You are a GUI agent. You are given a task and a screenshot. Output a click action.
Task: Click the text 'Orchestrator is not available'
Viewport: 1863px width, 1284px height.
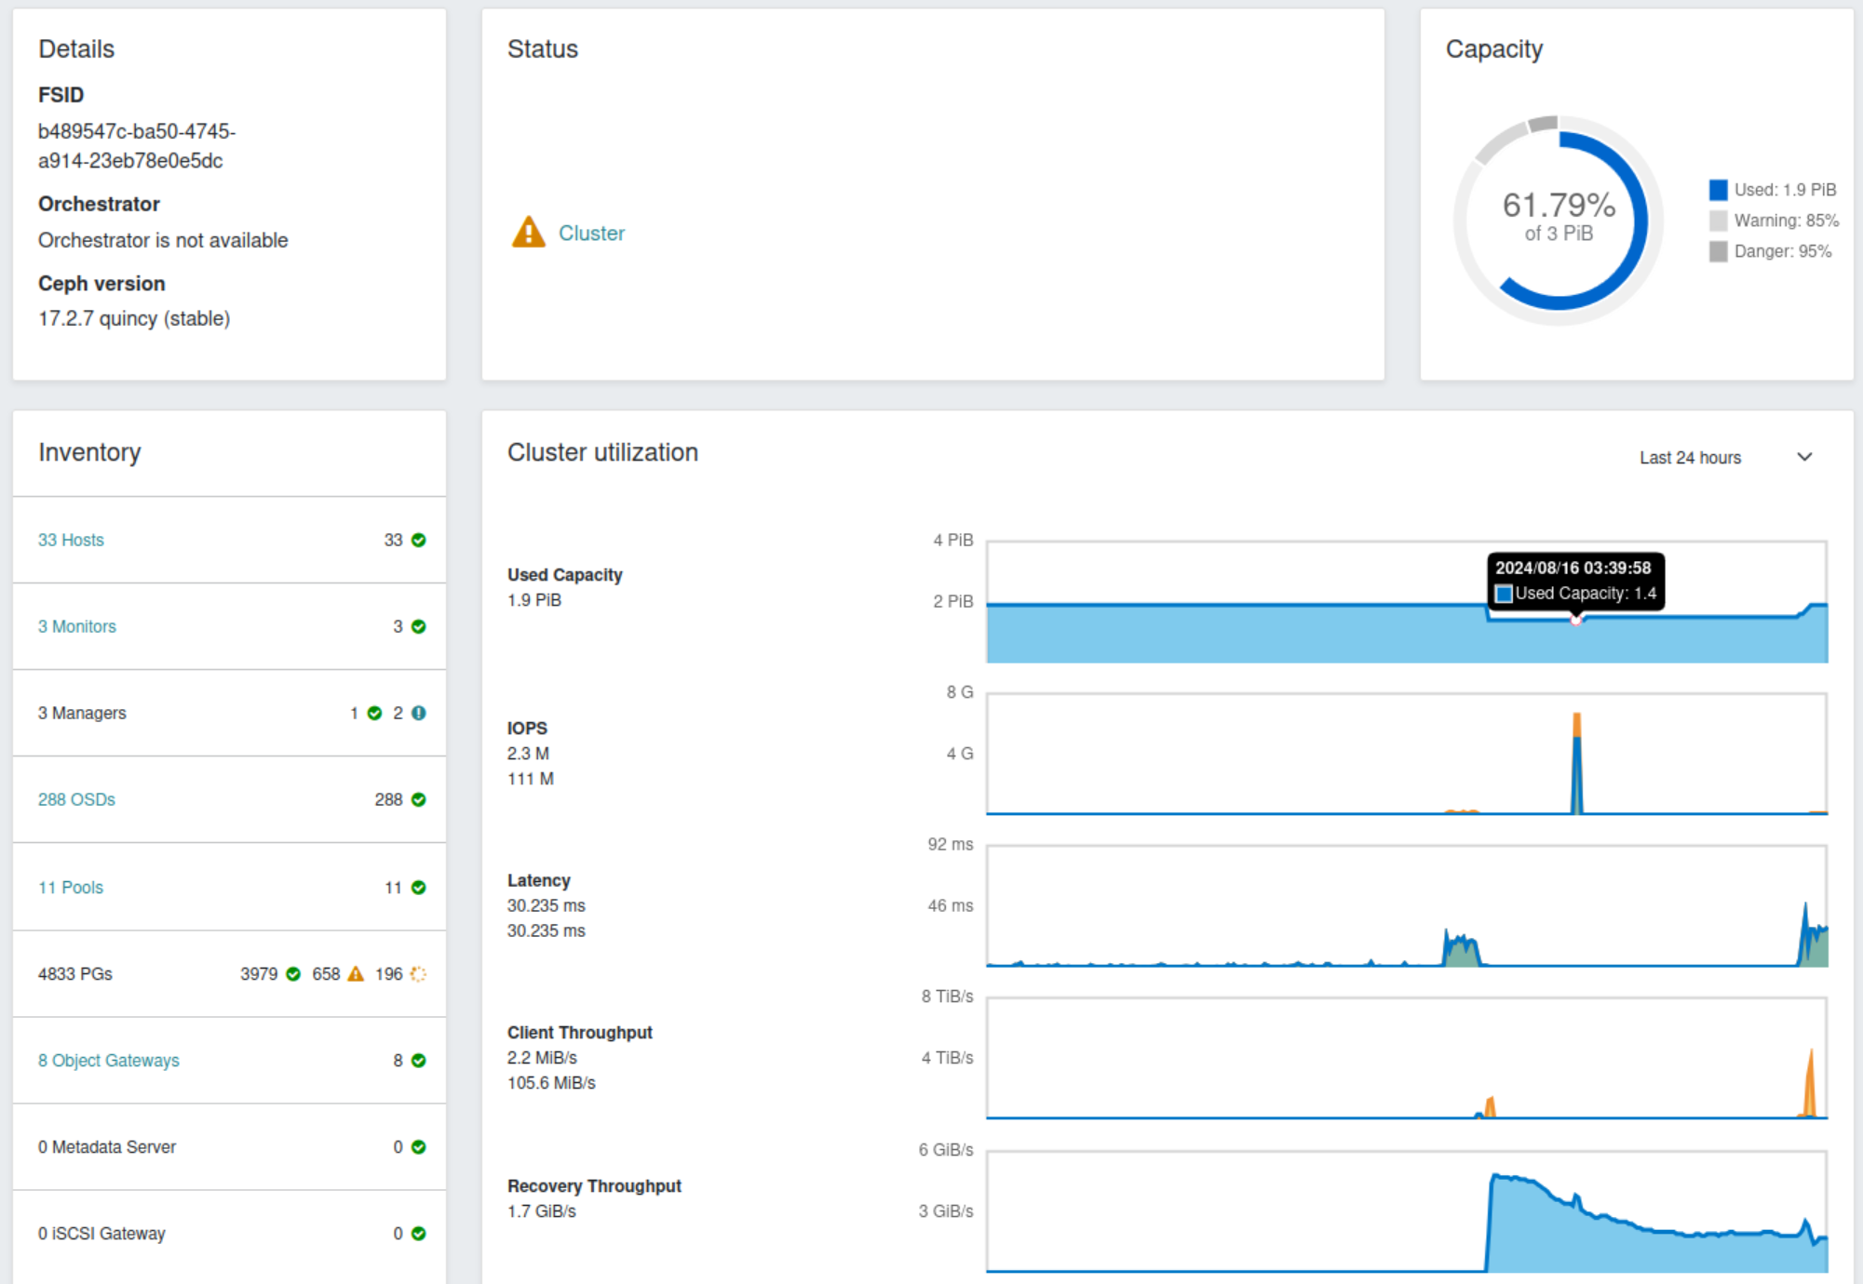(x=163, y=240)
